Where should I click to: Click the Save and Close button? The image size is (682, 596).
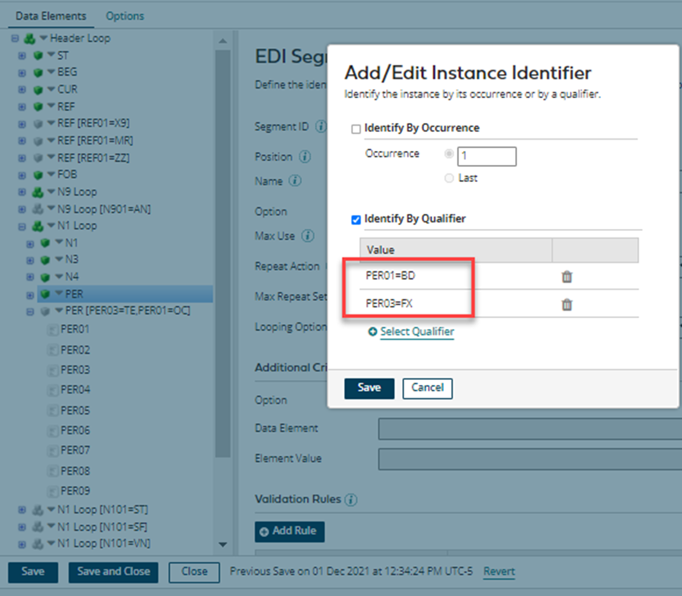click(x=113, y=572)
